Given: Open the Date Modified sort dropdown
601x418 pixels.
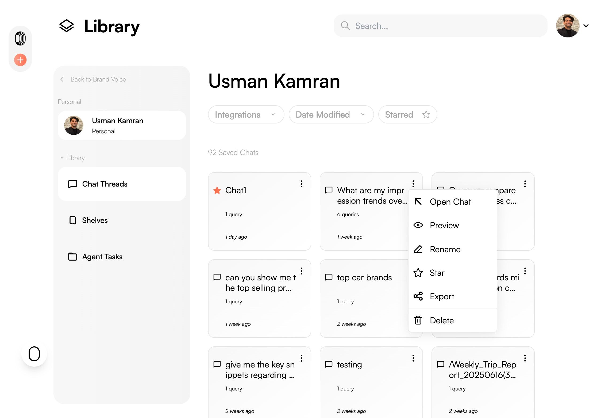Looking at the screenshot, I should pos(331,115).
